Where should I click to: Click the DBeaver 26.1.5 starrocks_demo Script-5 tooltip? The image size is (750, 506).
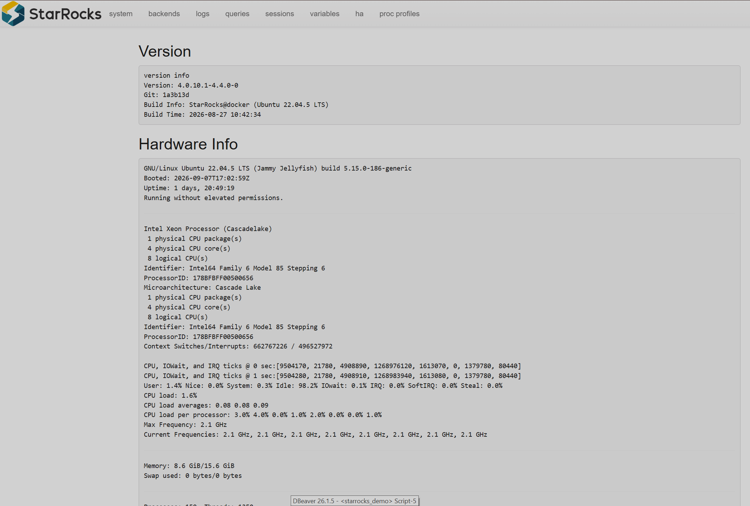[354, 501]
